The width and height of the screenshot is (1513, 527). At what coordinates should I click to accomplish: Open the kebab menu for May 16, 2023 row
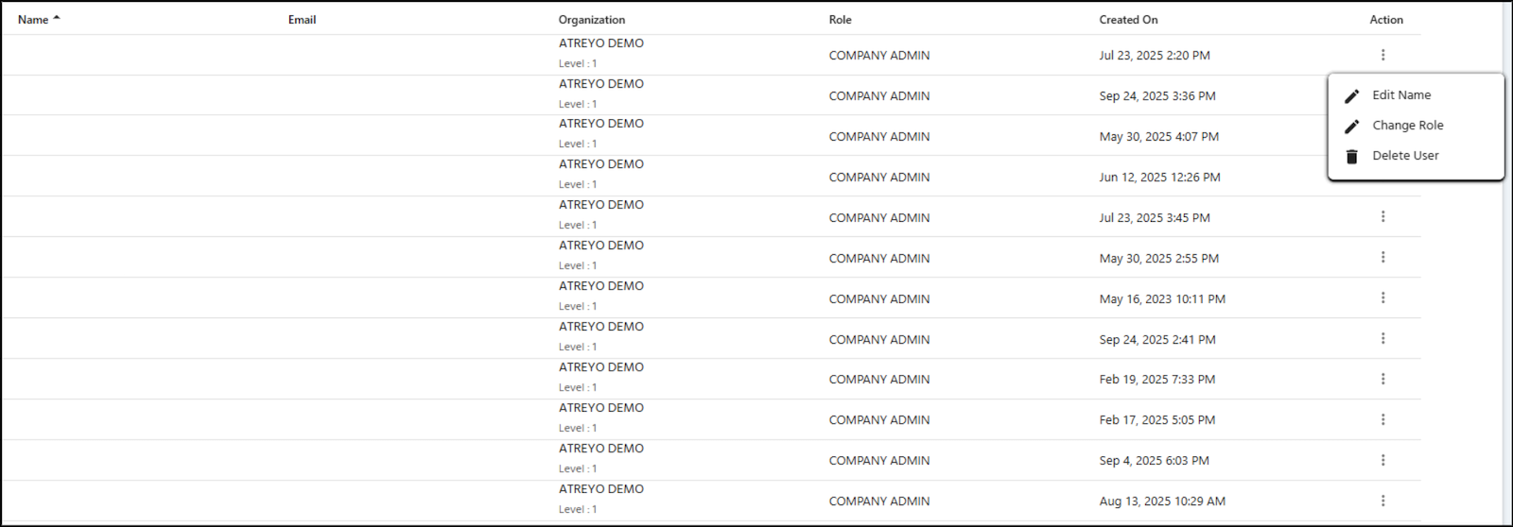[1383, 298]
